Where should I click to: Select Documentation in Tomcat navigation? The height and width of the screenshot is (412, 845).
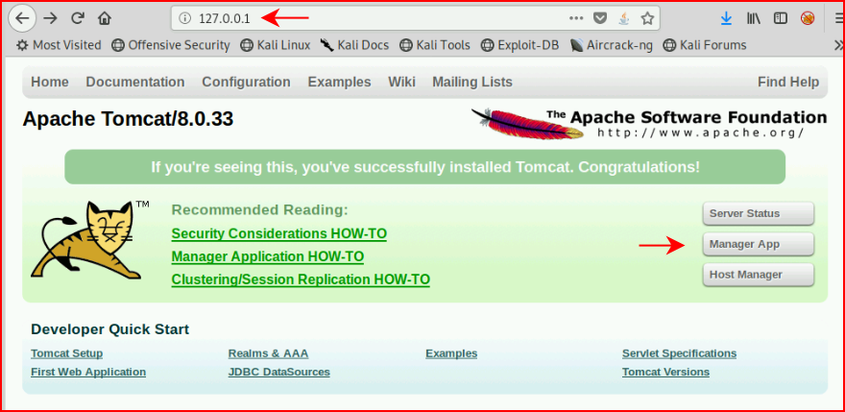(x=134, y=82)
